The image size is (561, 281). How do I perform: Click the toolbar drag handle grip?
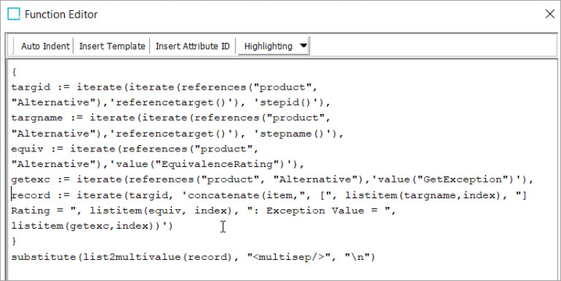pos(13,46)
